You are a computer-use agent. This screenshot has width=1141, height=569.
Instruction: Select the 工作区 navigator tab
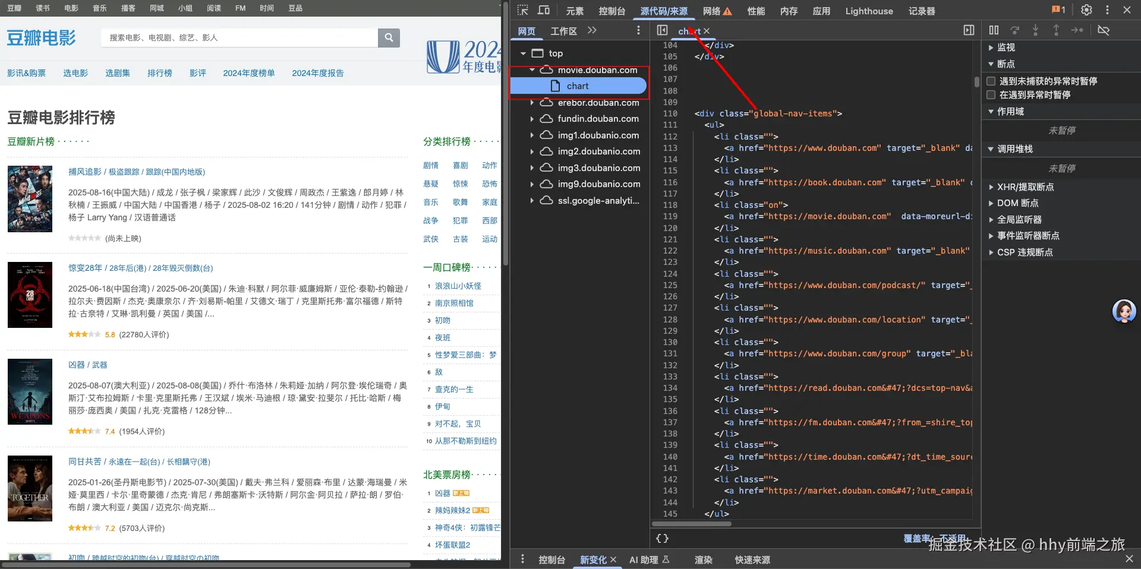click(564, 31)
